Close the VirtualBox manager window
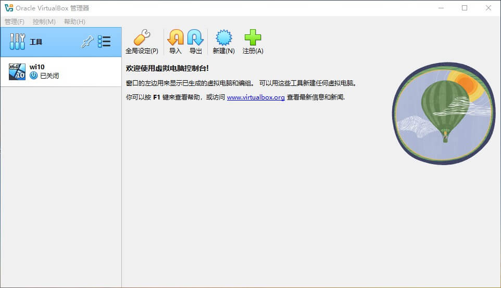 [x=488, y=8]
